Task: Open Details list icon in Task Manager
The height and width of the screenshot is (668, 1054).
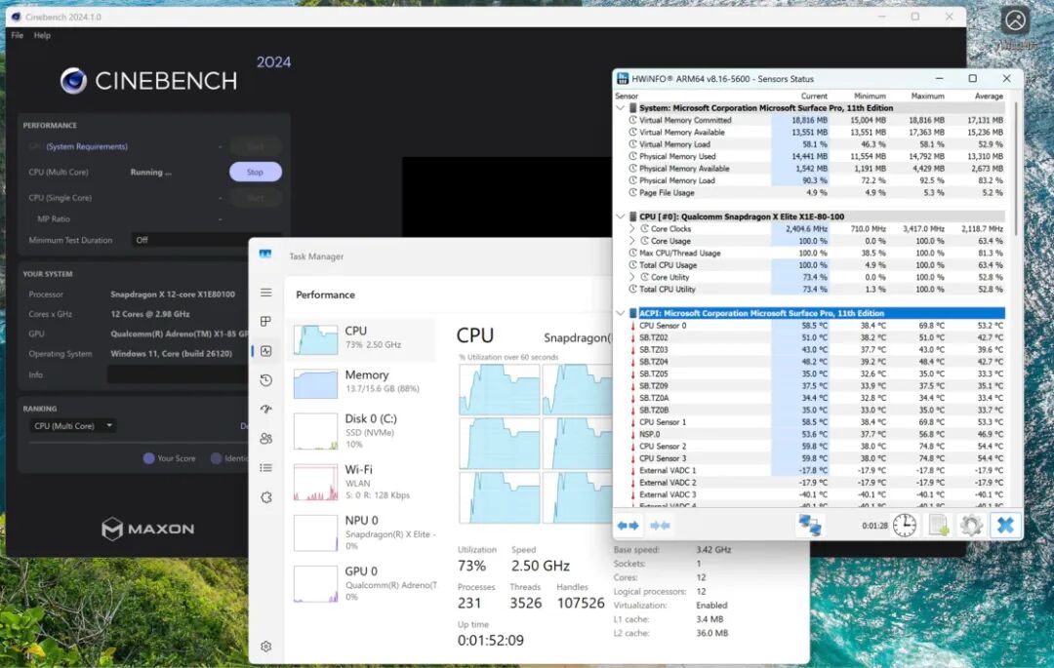Action: pyautogui.click(x=266, y=468)
